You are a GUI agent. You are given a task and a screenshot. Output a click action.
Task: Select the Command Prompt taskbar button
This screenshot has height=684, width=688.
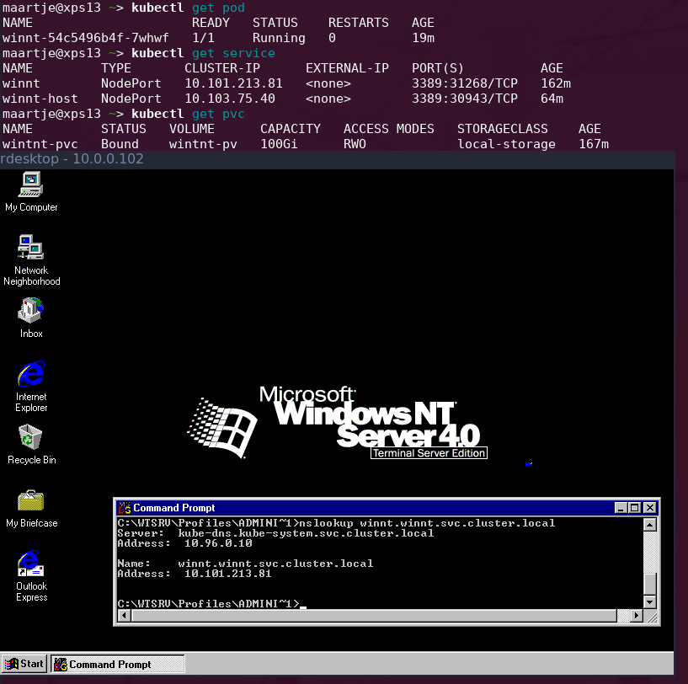(x=118, y=664)
